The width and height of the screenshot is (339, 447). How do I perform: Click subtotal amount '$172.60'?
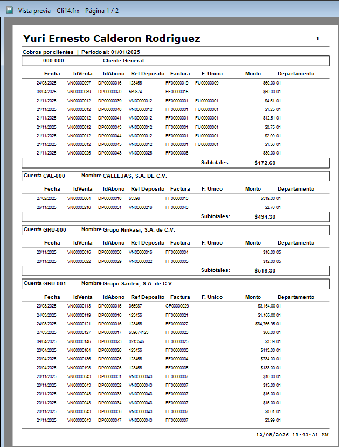coord(265,163)
